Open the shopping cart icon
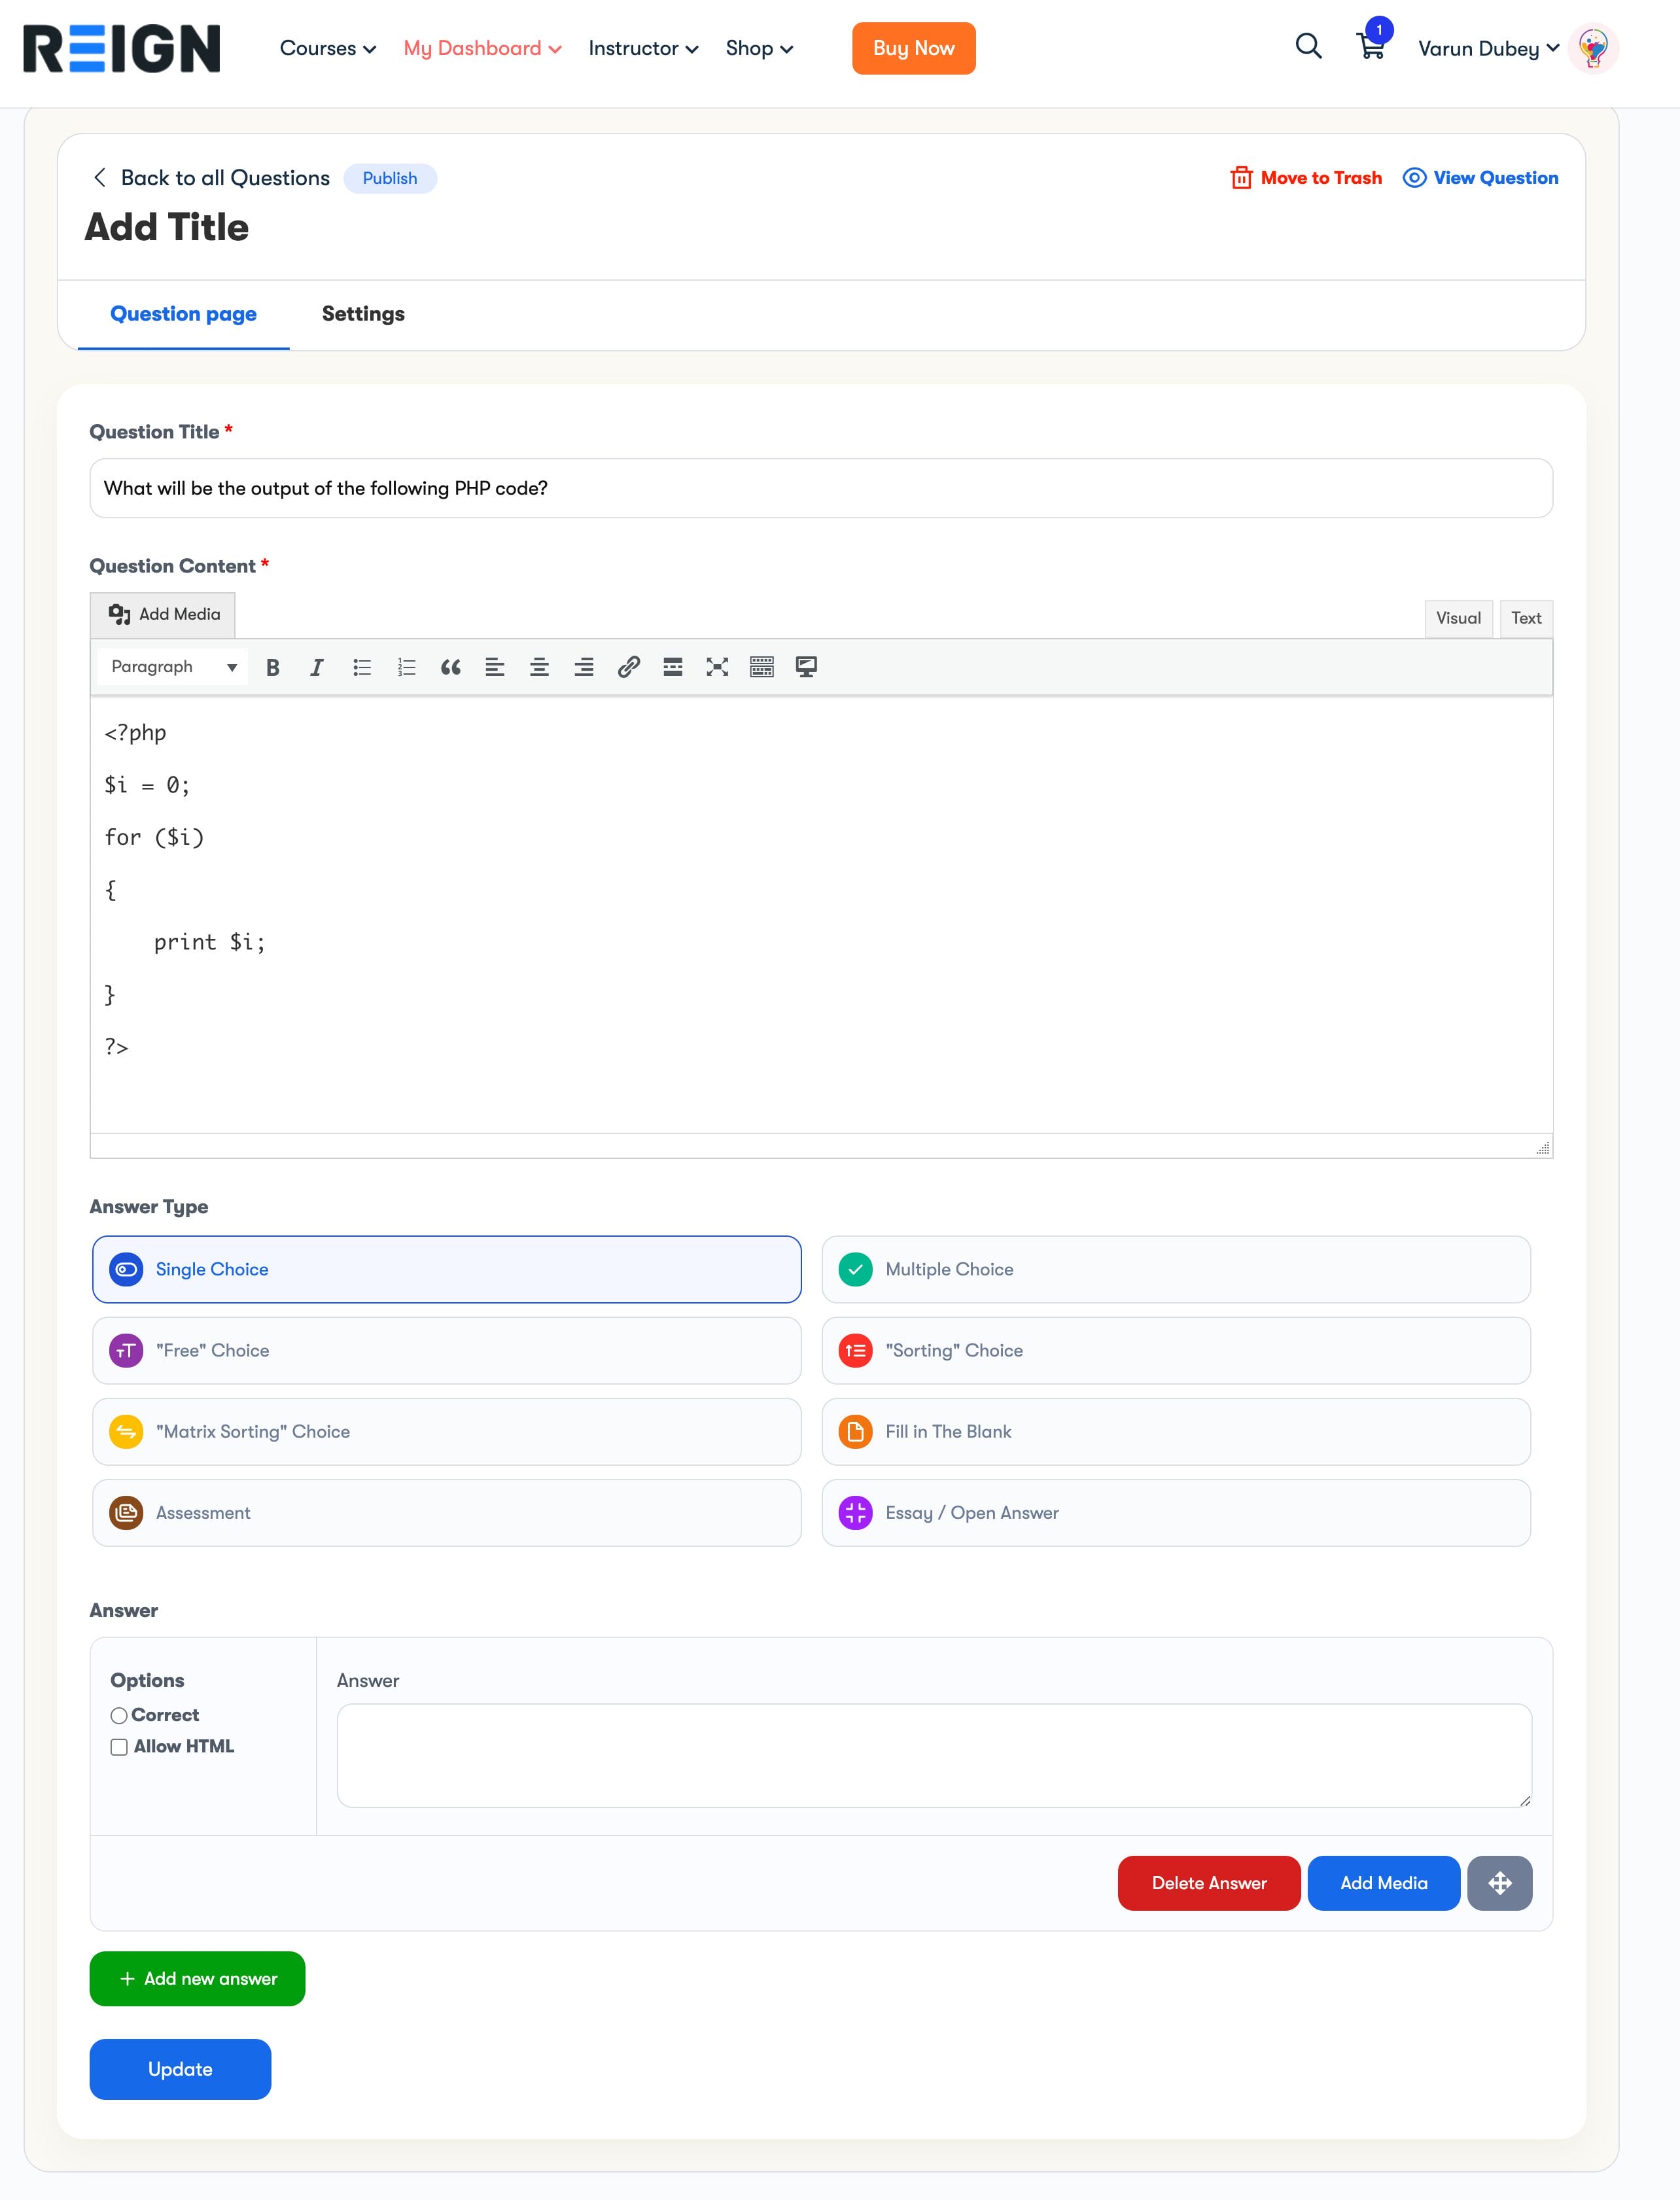The height and width of the screenshot is (2200, 1680). click(x=1371, y=46)
